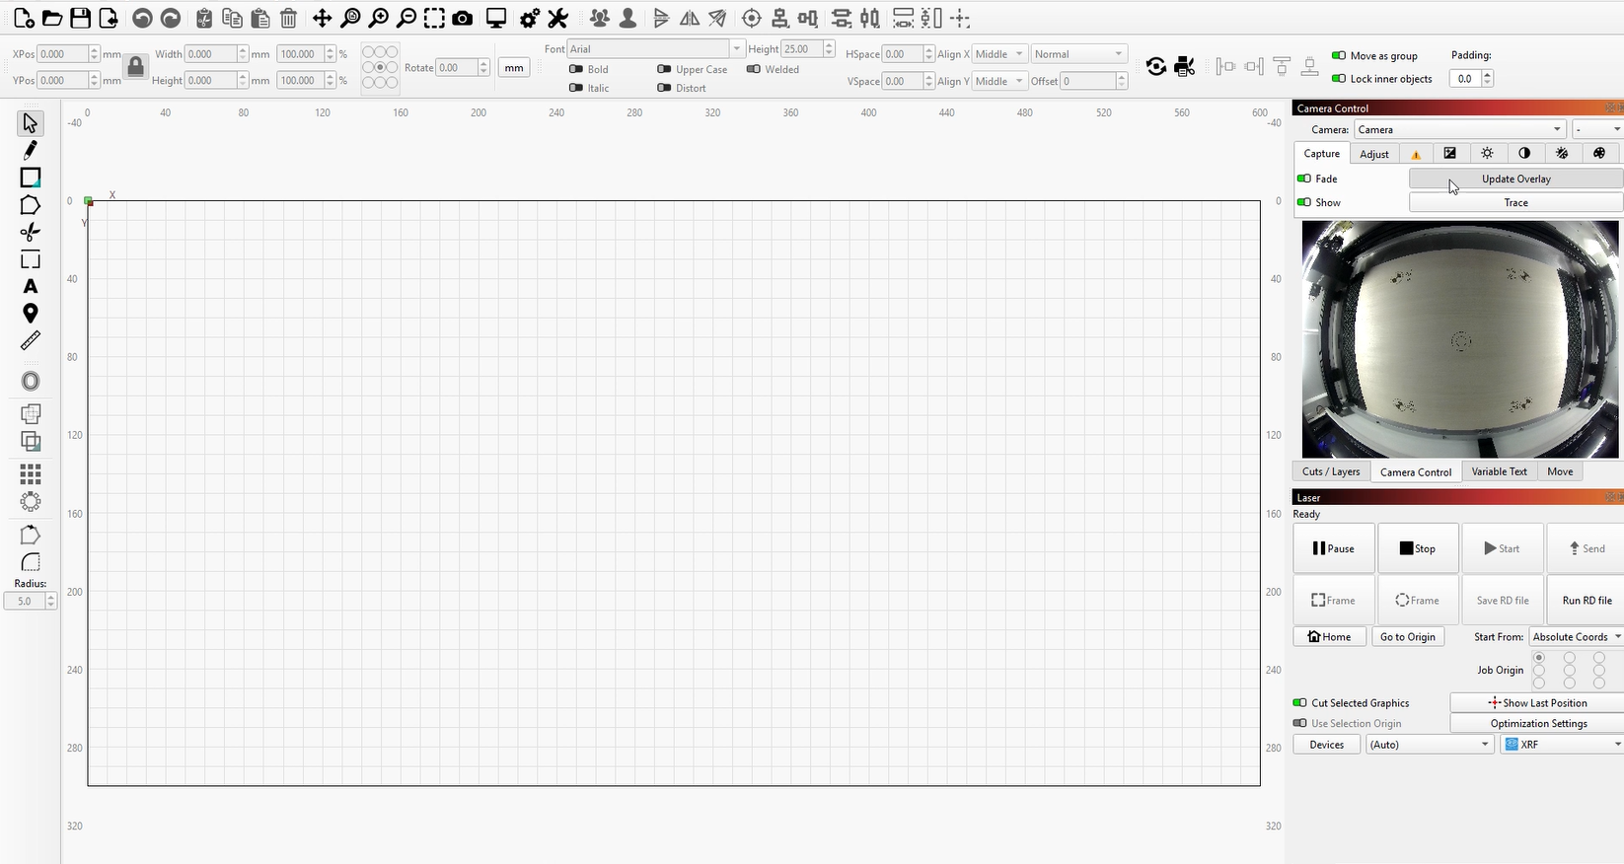Open the Start From dropdown
The width and height of the screenshot is (1624, 864).
[x=1575, y=637]
